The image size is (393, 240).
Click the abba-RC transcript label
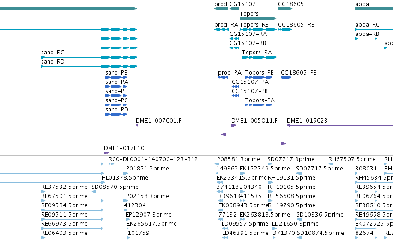click(367, 25)
